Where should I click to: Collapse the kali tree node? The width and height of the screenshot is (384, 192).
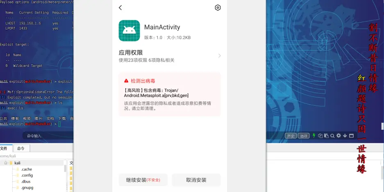[x=5, y=163]
